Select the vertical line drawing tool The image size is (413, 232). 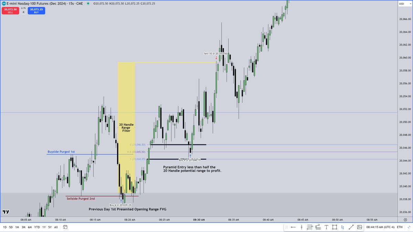pos(301,227)
